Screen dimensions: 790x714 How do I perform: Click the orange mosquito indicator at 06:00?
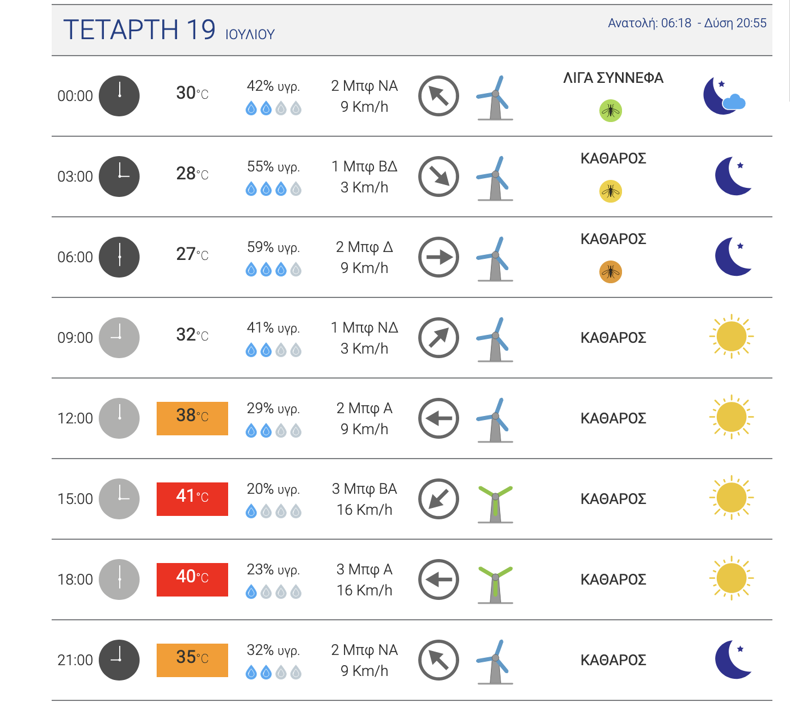pyautogui.click(x=611, y=272)
